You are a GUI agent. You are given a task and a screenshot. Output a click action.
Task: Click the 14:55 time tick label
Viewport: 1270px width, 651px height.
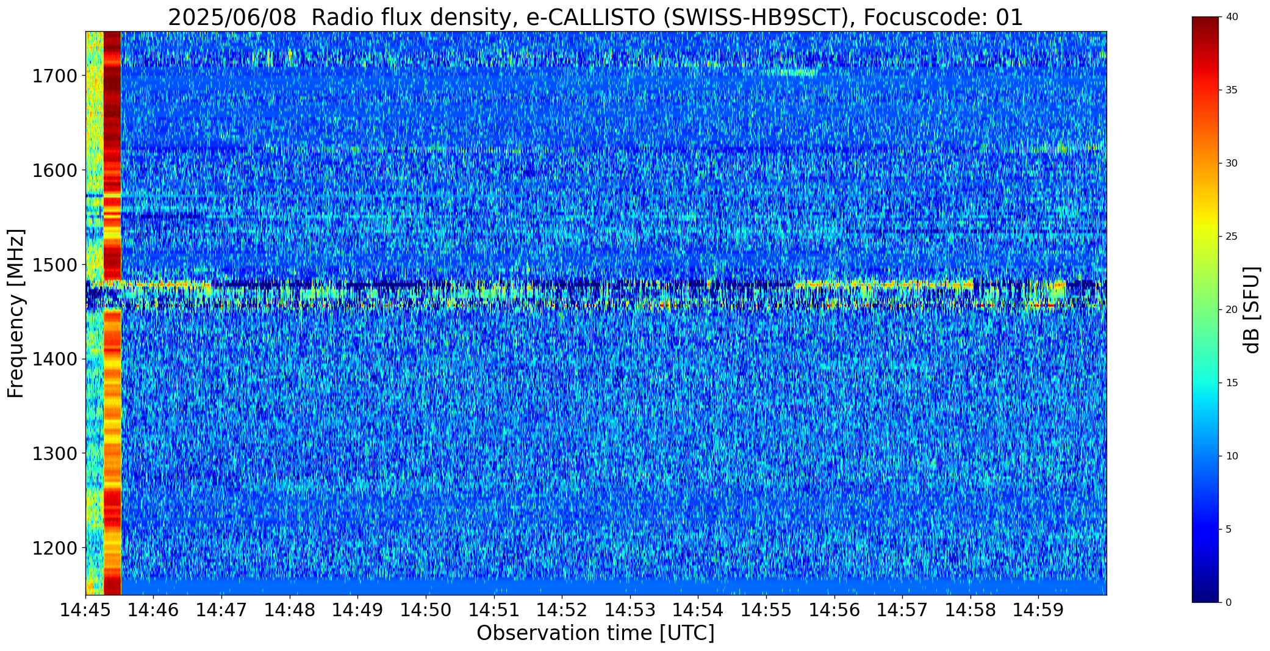coord(766,610)
